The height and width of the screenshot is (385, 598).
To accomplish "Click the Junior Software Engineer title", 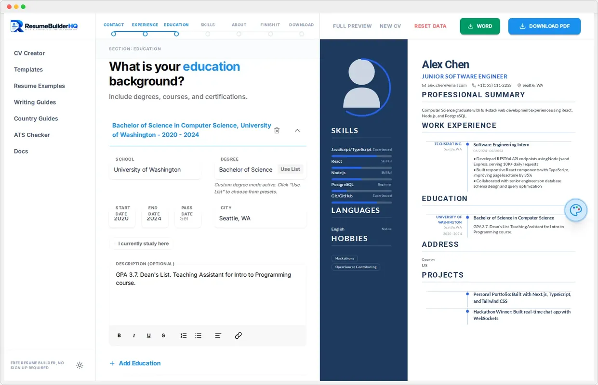I will [x=465, y=77].
